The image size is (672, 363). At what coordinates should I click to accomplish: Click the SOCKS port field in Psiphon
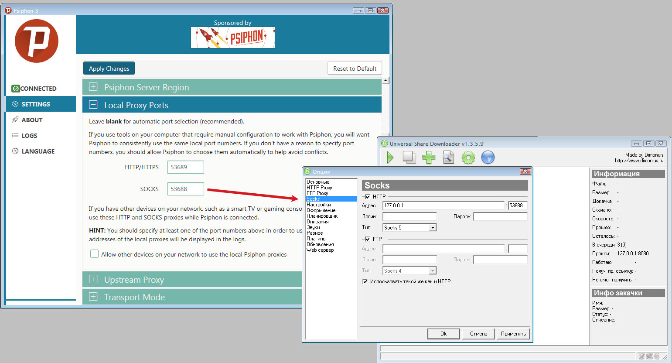pyautogui.click(x=186, y=189)
